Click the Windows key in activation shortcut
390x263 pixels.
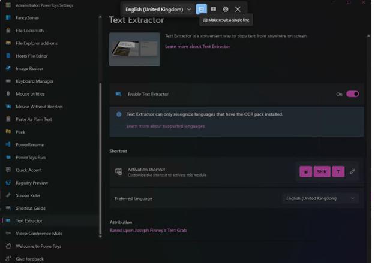[x=306, y=172]
